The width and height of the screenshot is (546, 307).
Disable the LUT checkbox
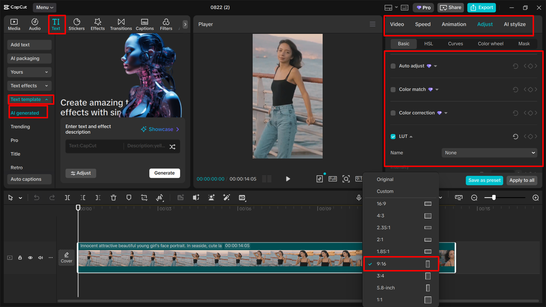393,136
